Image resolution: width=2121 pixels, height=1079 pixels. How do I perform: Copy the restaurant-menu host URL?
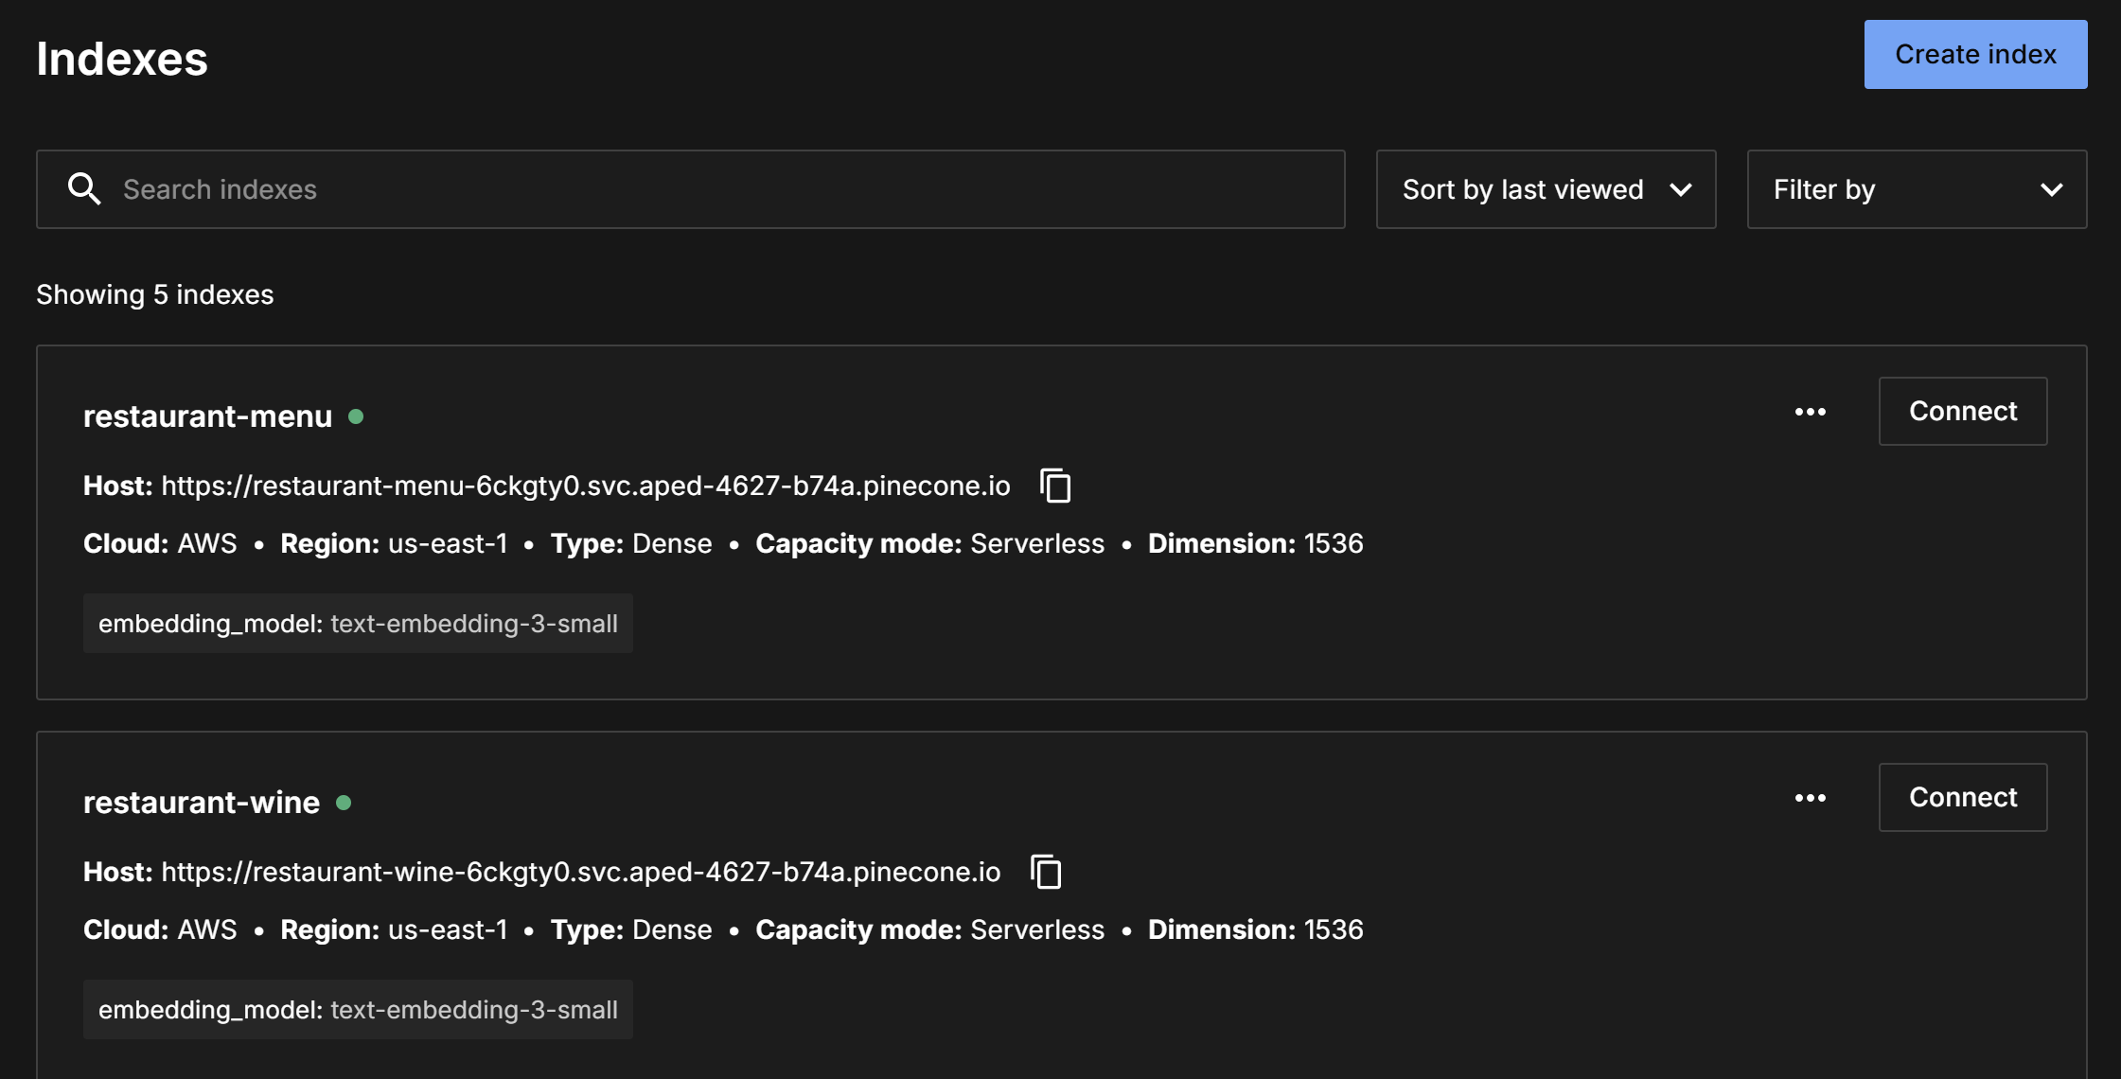(1055, 486)
